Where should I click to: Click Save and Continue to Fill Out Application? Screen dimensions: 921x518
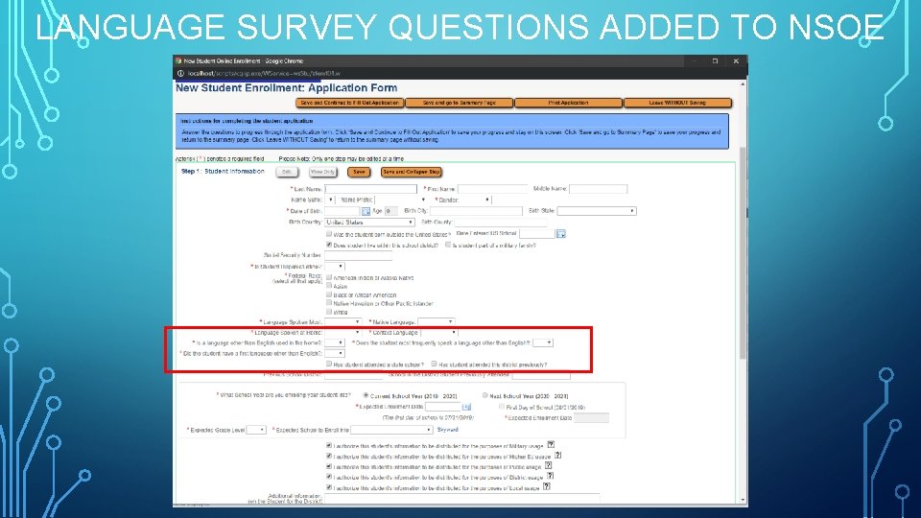point(350,103)
